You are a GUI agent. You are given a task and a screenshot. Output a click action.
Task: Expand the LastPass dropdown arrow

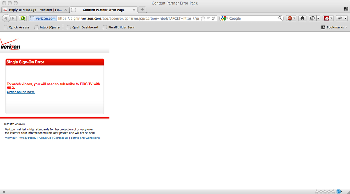(x=331, y=19)
